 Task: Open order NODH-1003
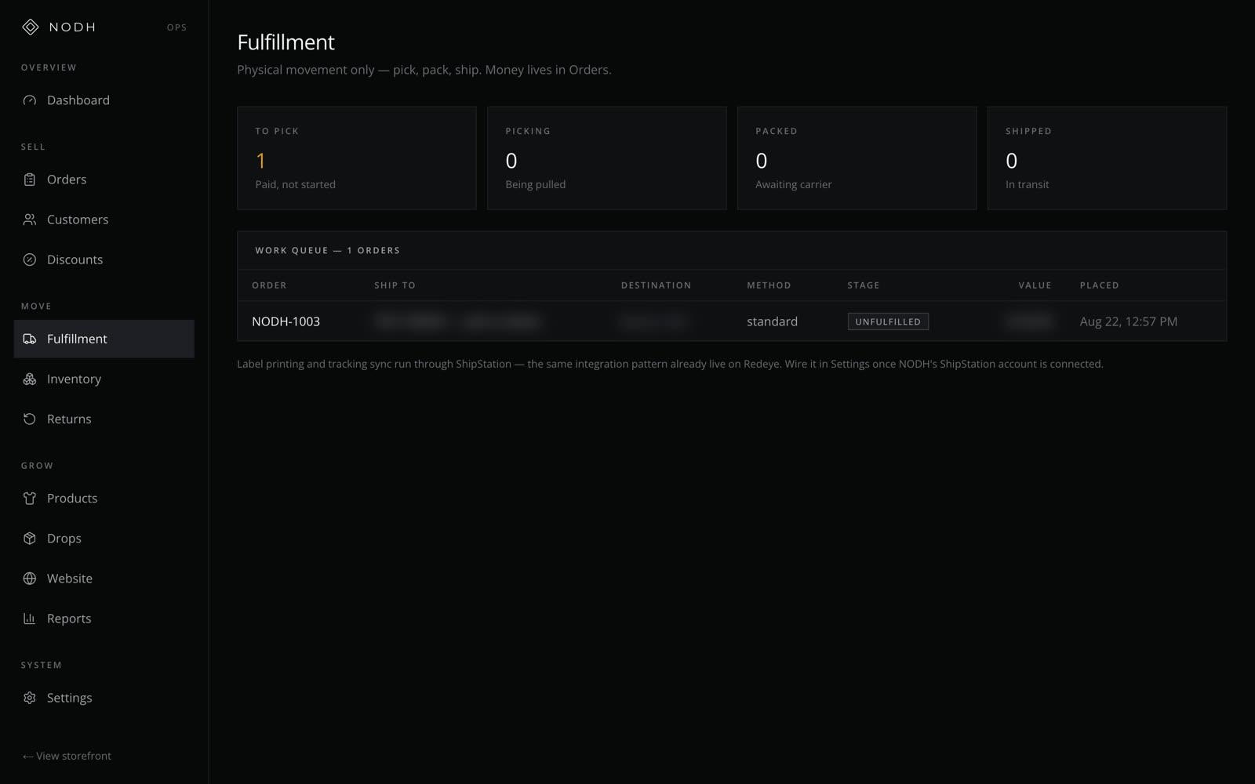click(x=286, y=321)
